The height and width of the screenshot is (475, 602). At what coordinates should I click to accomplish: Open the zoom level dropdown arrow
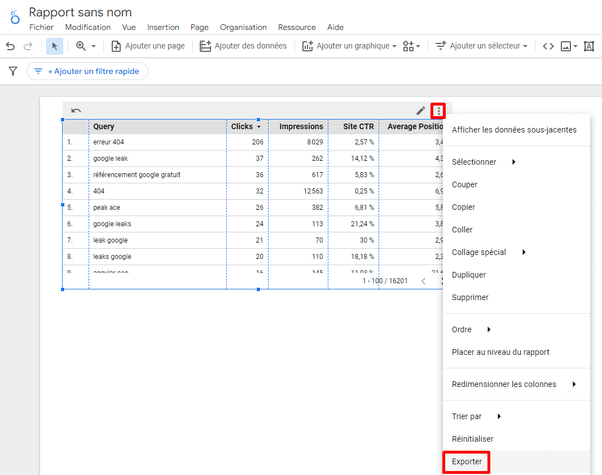point(93,46)
